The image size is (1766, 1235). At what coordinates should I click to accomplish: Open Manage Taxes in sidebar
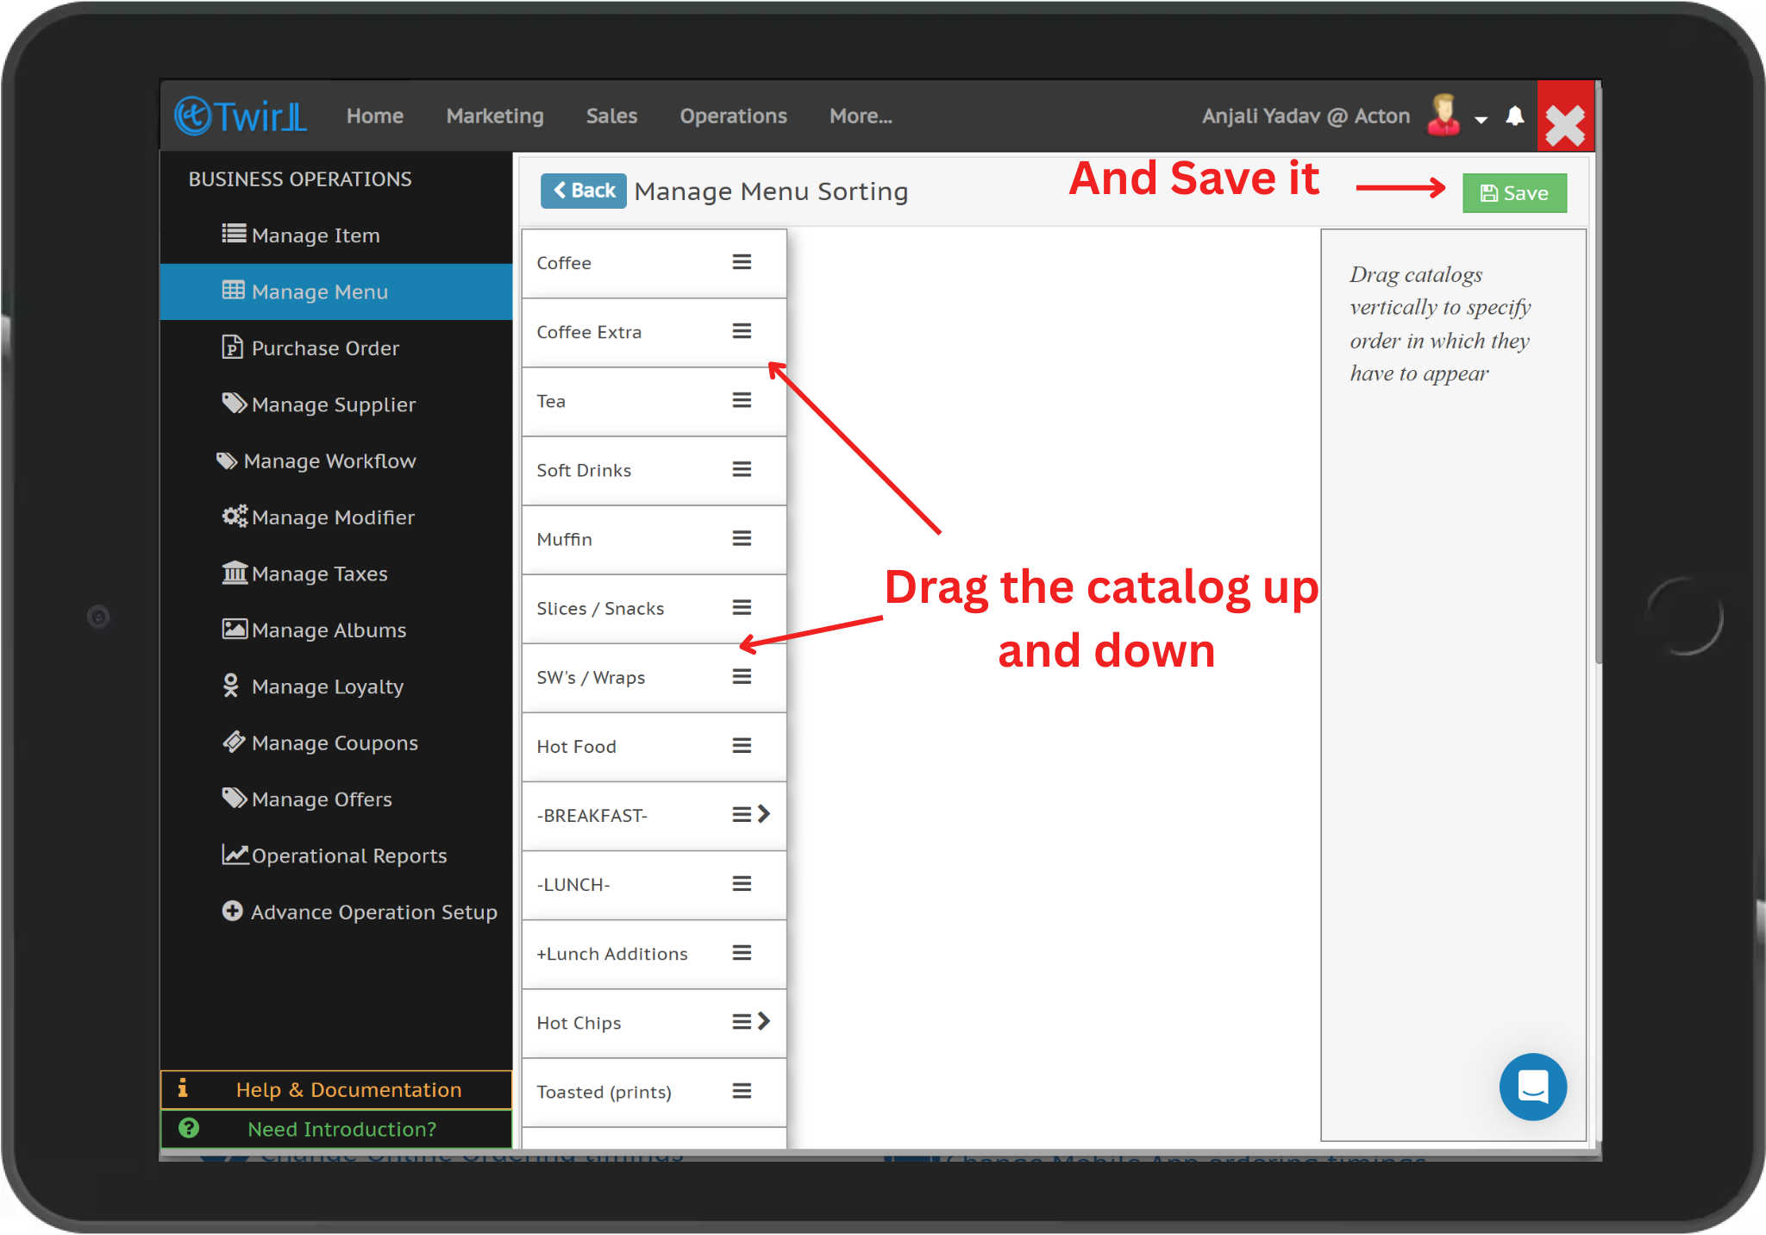tap(336, 574)
